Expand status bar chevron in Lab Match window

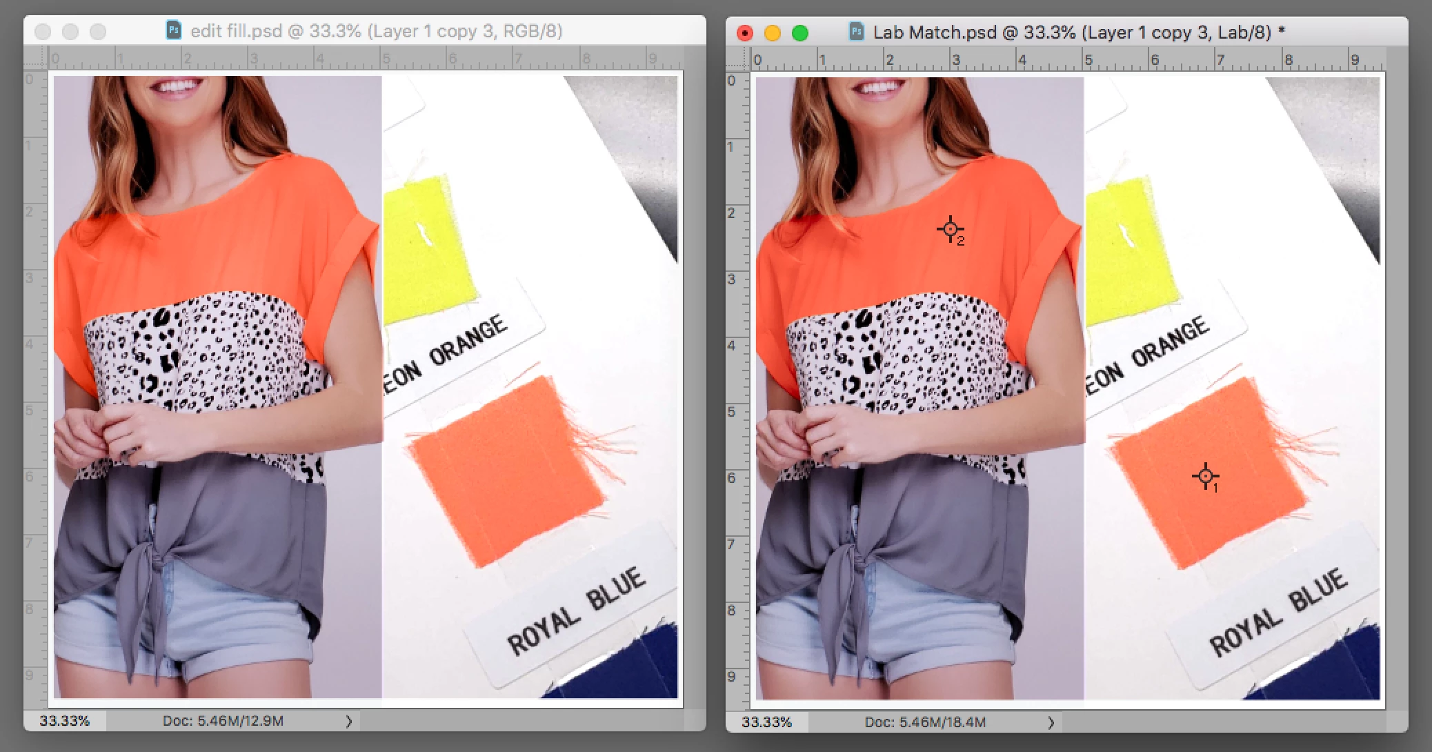1051,722
